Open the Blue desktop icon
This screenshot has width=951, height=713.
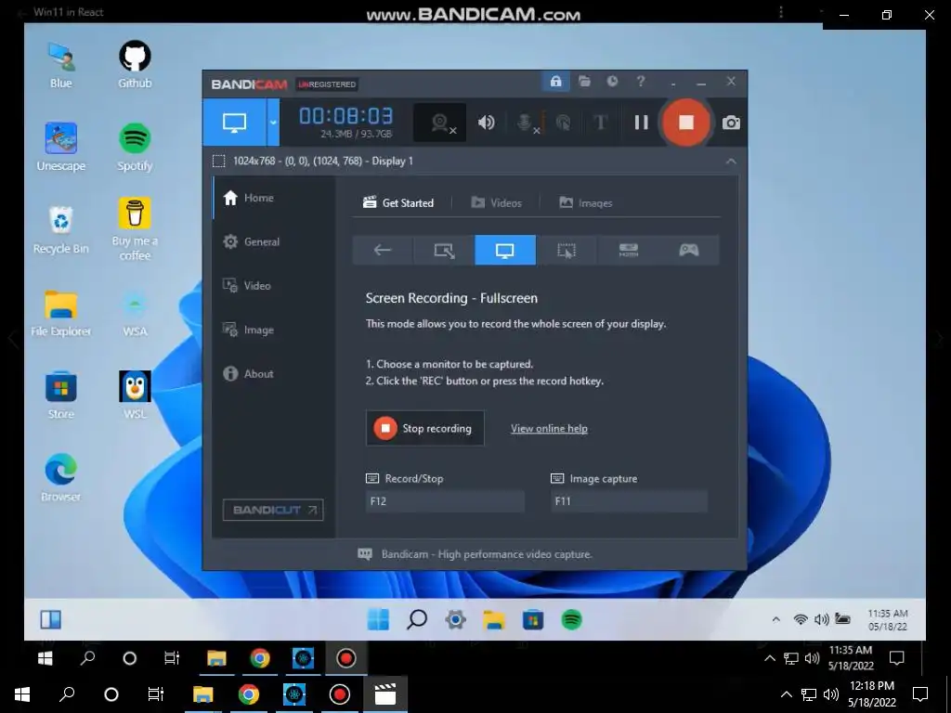click(x=60, y=65)
